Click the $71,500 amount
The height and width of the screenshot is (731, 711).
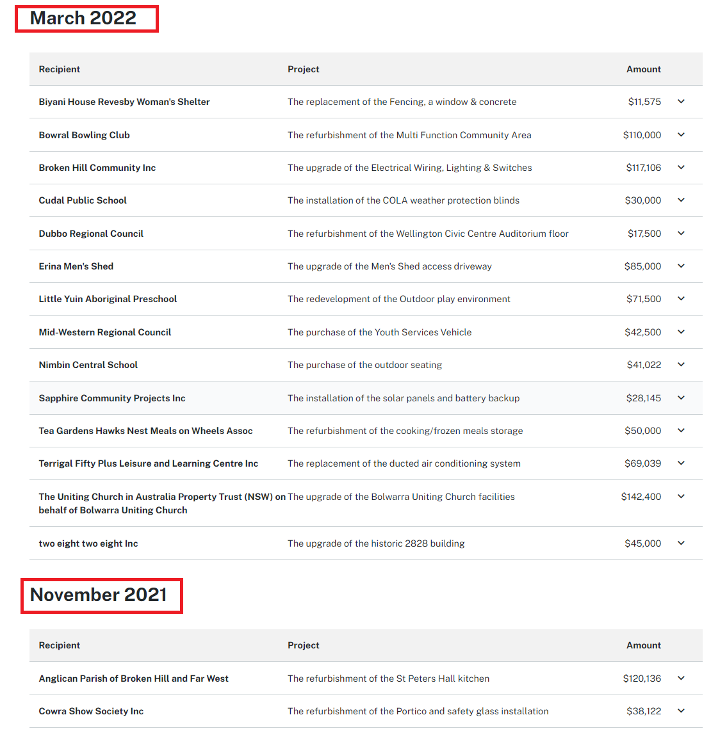coord(643,298)
